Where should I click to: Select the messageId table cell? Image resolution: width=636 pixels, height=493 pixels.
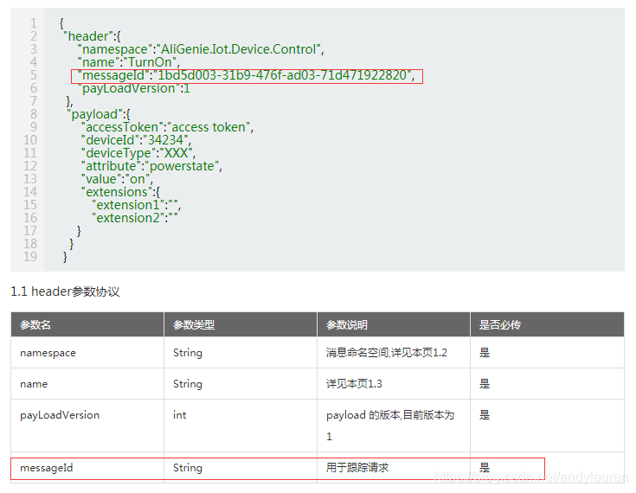87,468
